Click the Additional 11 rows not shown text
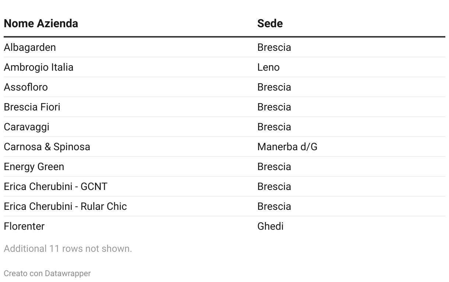 point(68,249)
